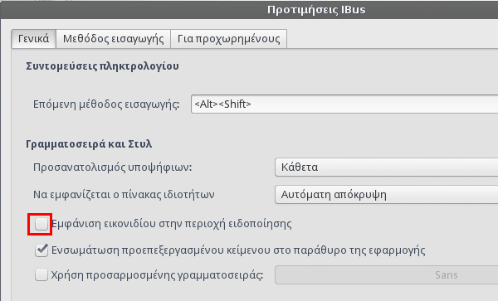Enable Χρήση προσαρμοσμένης γραμματοσειράς checkbox
The width and height of the screenshot is (498, 301).
(41, 274)
